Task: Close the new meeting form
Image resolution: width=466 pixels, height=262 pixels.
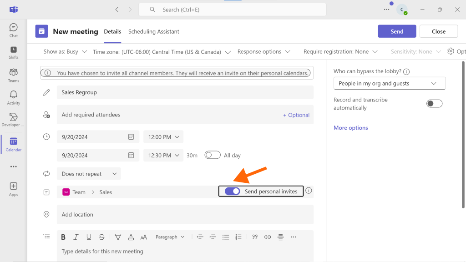Action: point(439,31)
